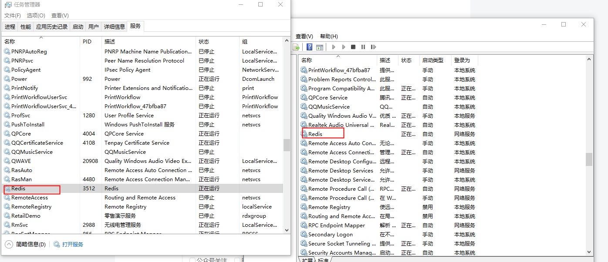The width and height of the screenshot is (608, 262).
Task: Stop the service using the square stop icon
Action: [x=353, y=47]
